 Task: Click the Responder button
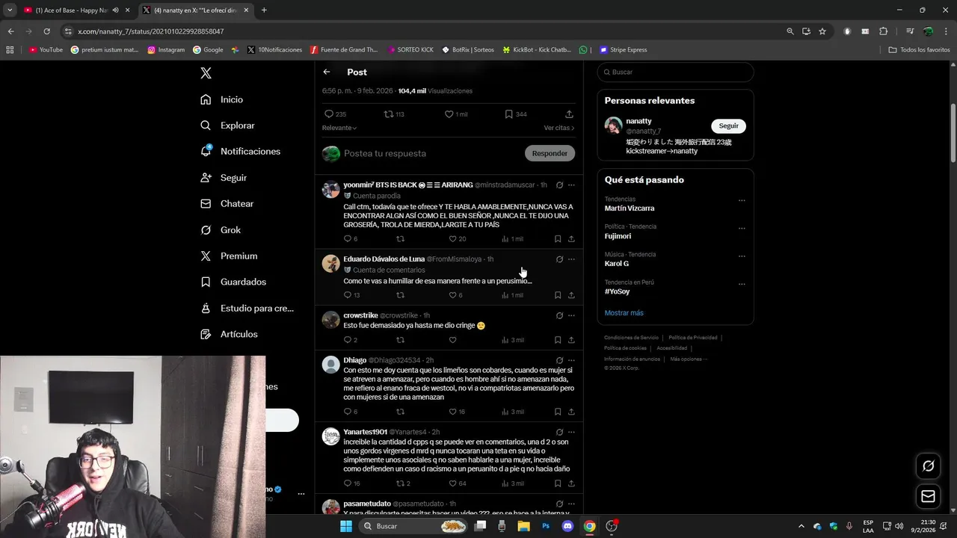tap(550, 153)
